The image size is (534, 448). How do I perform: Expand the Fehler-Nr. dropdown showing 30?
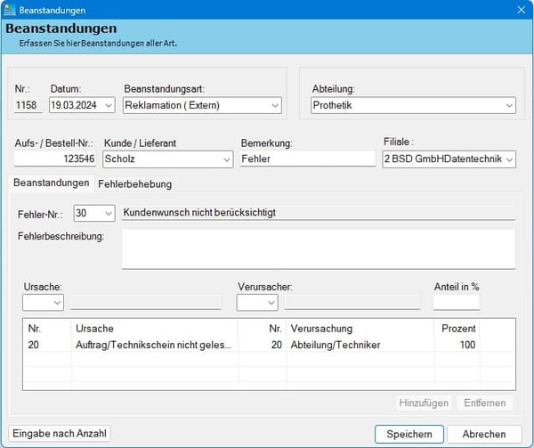(x=109, y=214)
